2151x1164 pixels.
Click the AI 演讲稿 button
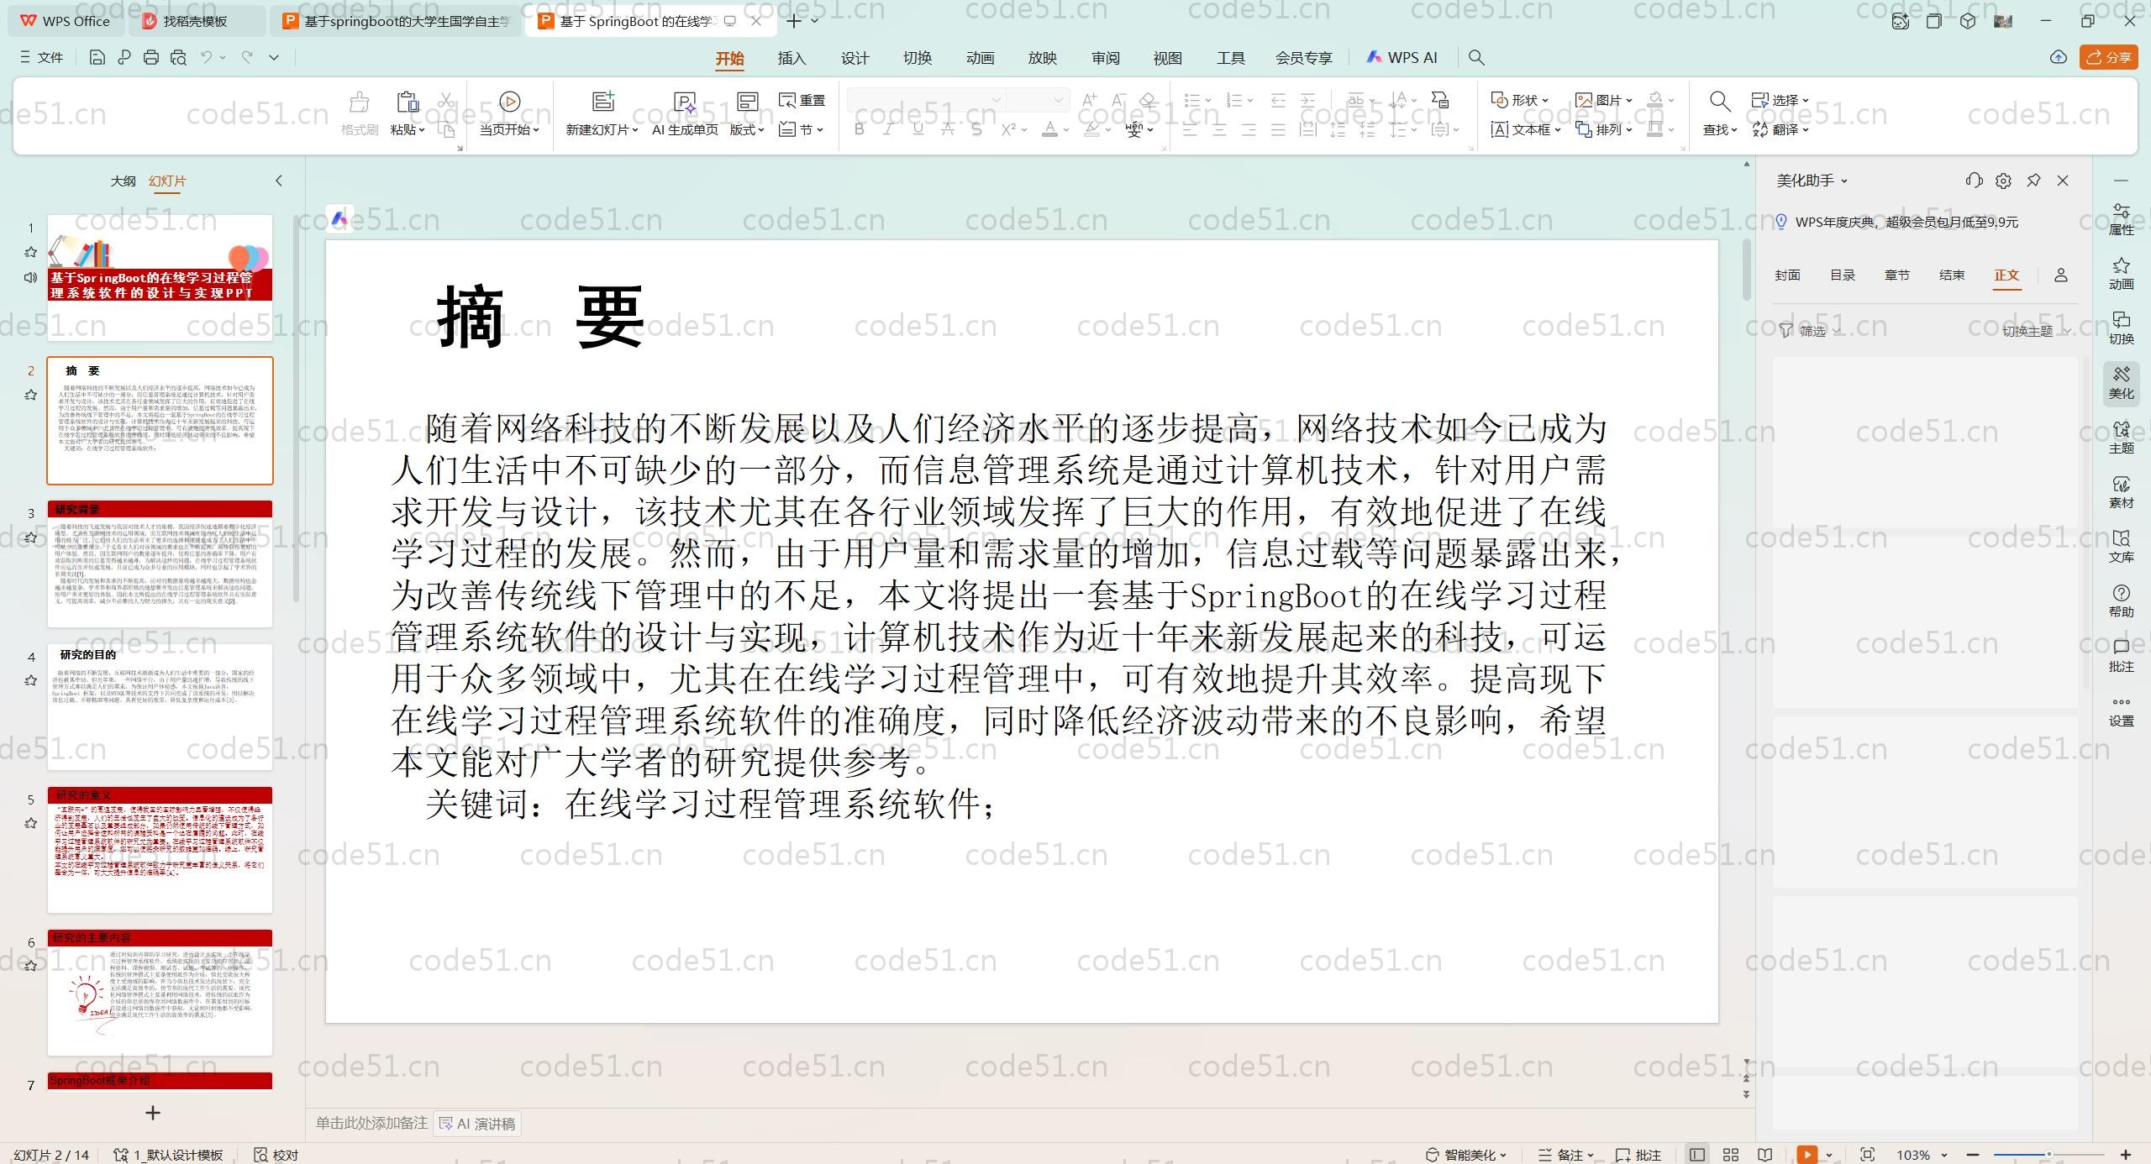477,1124
